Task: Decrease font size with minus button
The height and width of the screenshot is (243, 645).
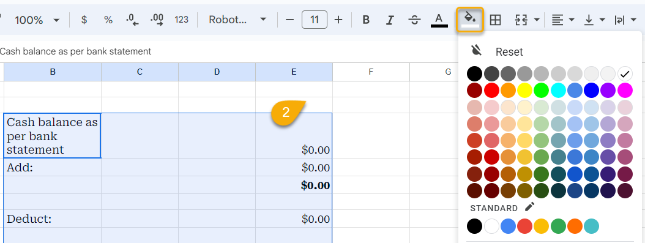Action: pyautogui.click(x=290, y=20)
